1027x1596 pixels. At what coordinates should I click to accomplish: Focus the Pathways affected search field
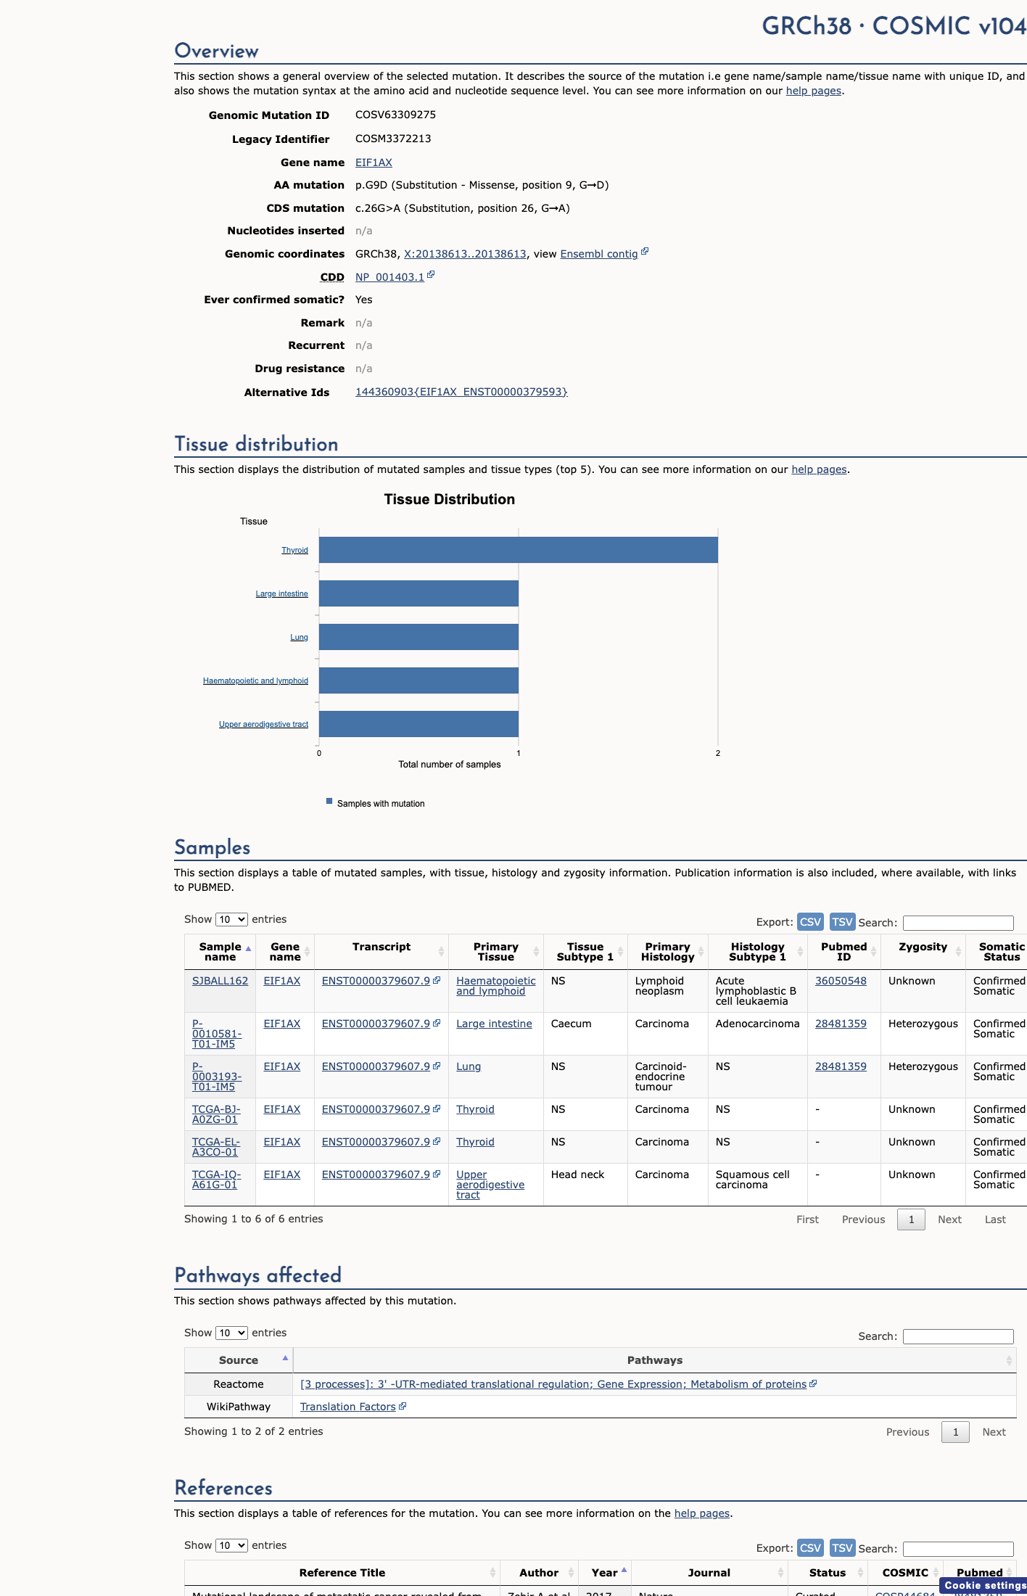tap(958, 1336)
